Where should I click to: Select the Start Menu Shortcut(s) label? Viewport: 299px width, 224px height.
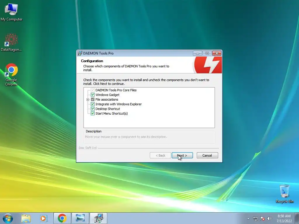(112, 113)
